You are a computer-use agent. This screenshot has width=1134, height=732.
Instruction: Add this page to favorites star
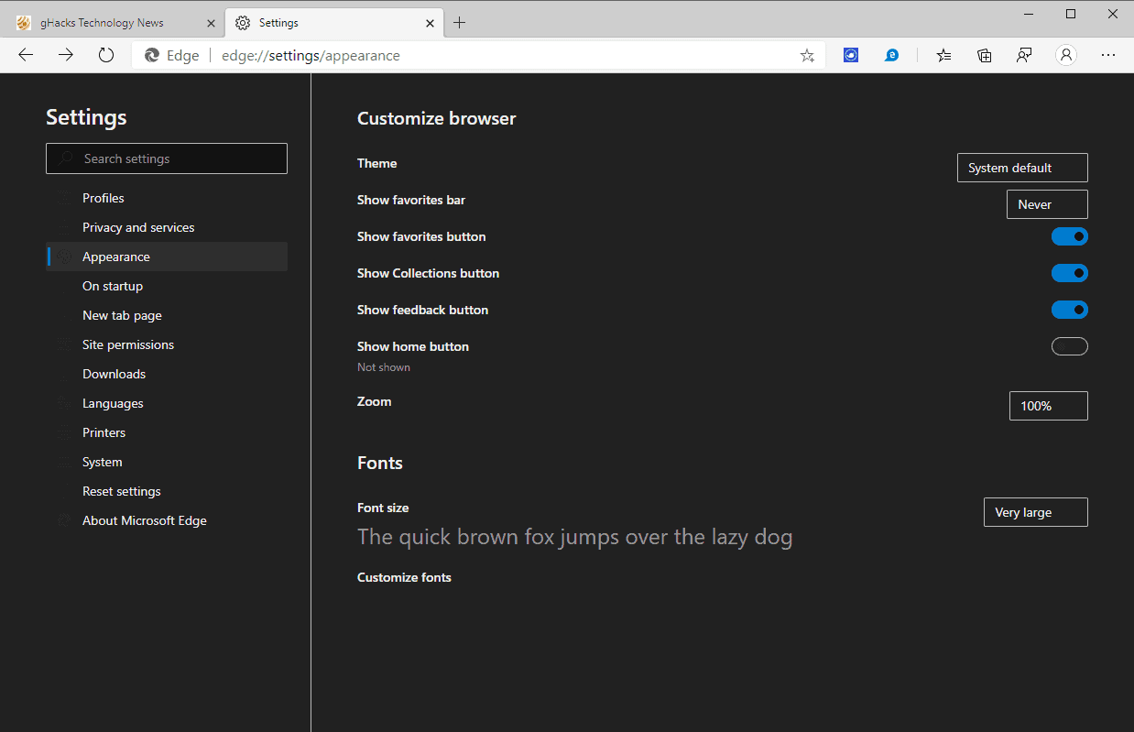807,56
